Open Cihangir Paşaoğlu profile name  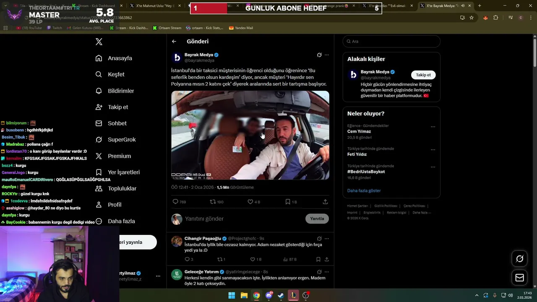[x=203, y=238]
